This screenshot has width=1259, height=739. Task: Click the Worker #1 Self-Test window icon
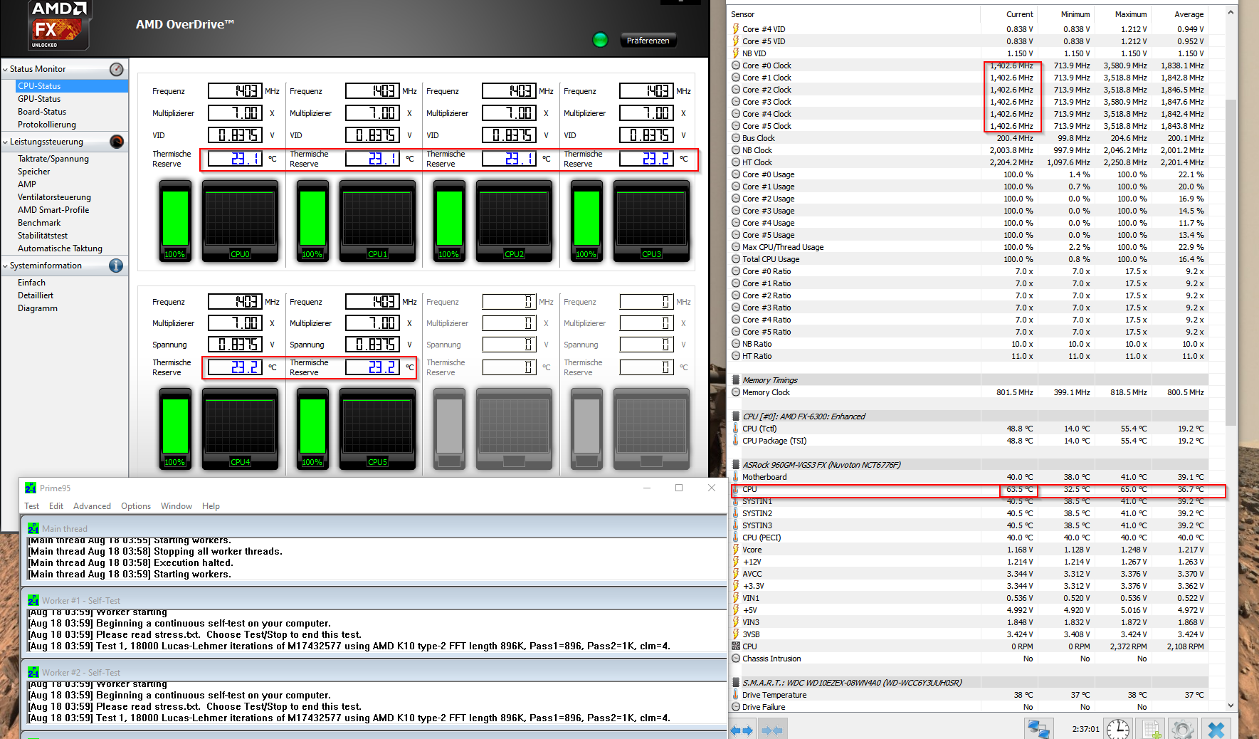(33, 600)
